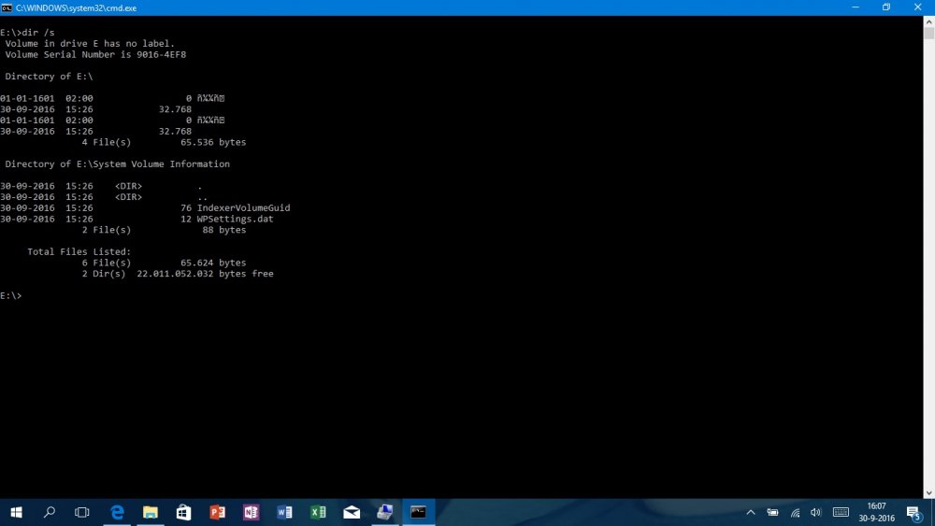Open the scanner/device app taskbar icon
The width and height of the screenshot is (935, 526).
384,512
